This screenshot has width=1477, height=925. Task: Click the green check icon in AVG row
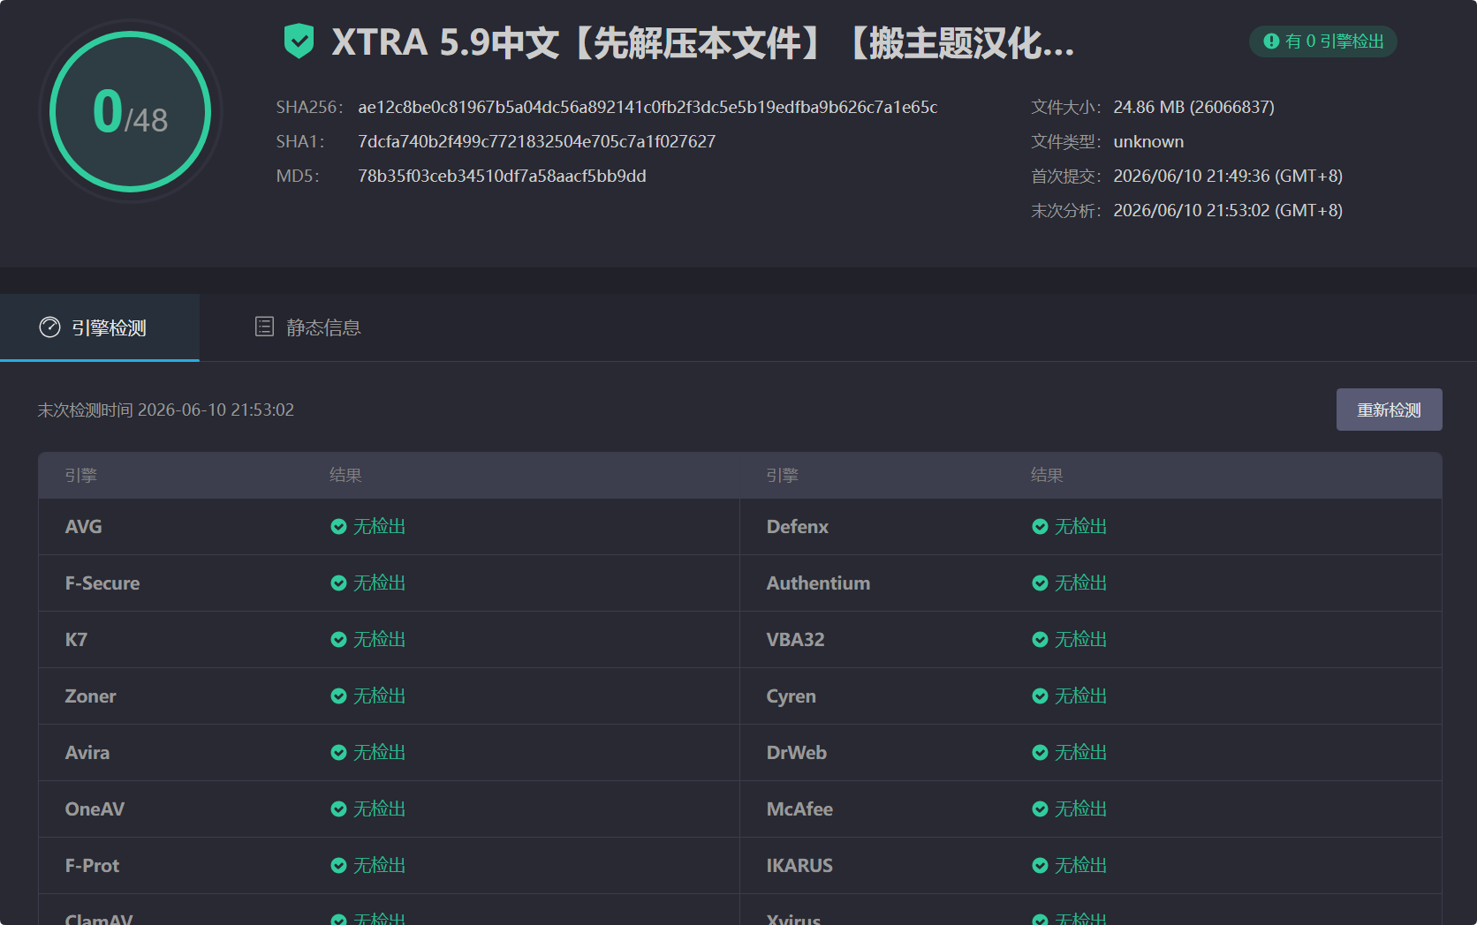[x=338, y=527]
